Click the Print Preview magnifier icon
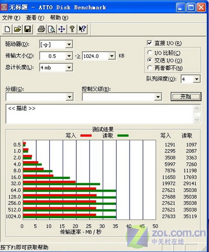Image resolution: width=209 pixels, height=252 pixels. click(x=52, y=29)
